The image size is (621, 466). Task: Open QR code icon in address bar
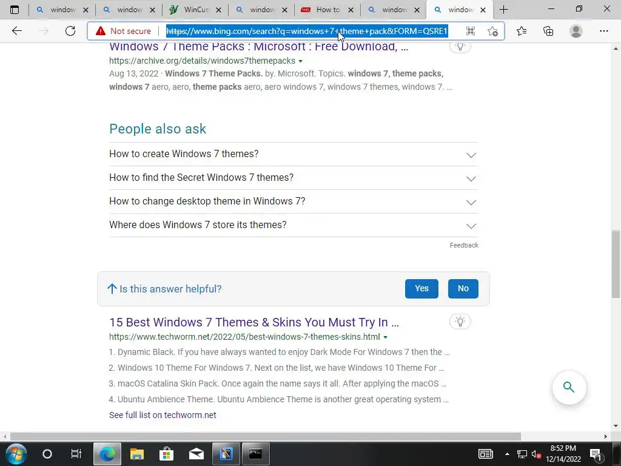(471, 31)
